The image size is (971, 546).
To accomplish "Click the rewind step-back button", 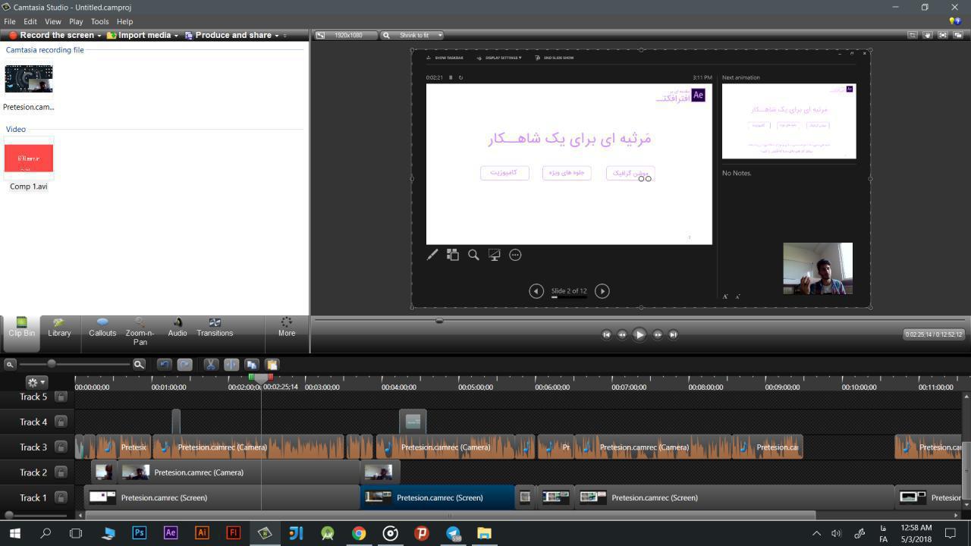I will (x=622, y=334).
